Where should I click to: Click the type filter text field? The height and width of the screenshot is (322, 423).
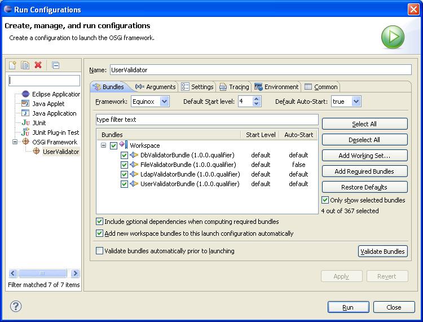(x=206, y=120)
